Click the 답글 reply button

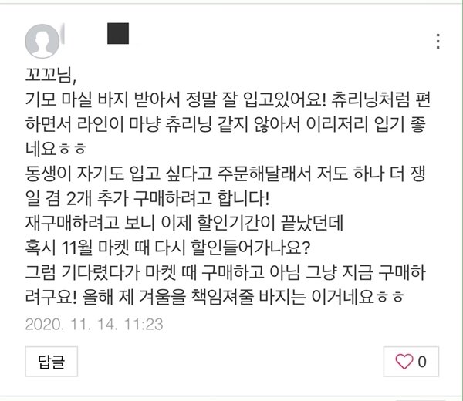52,362
